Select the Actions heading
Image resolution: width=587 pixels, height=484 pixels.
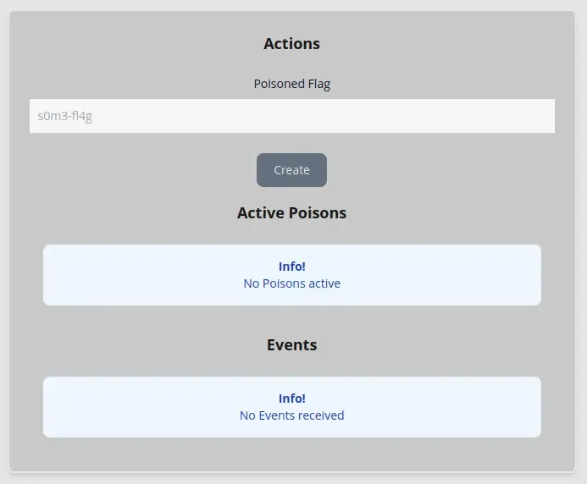[x=291, y=44]
